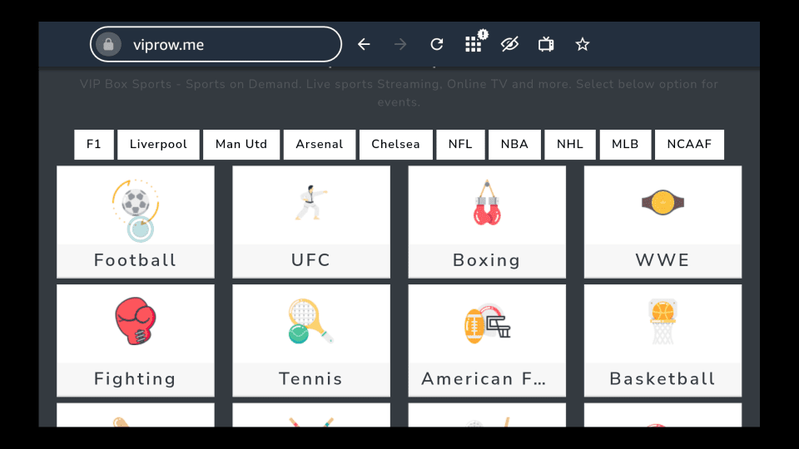Open the NBA quick link
The height and width of the screenshot is (449, 799).
click(x=514, y=145)
